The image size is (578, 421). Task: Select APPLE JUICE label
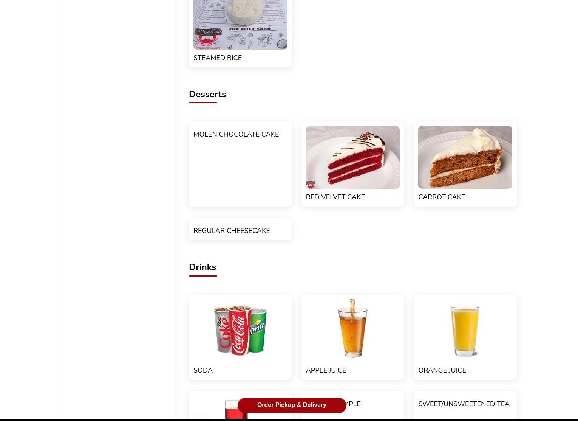point(326,370)
